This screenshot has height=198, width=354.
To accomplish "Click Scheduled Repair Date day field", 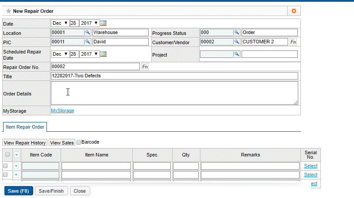I will 74,54.
